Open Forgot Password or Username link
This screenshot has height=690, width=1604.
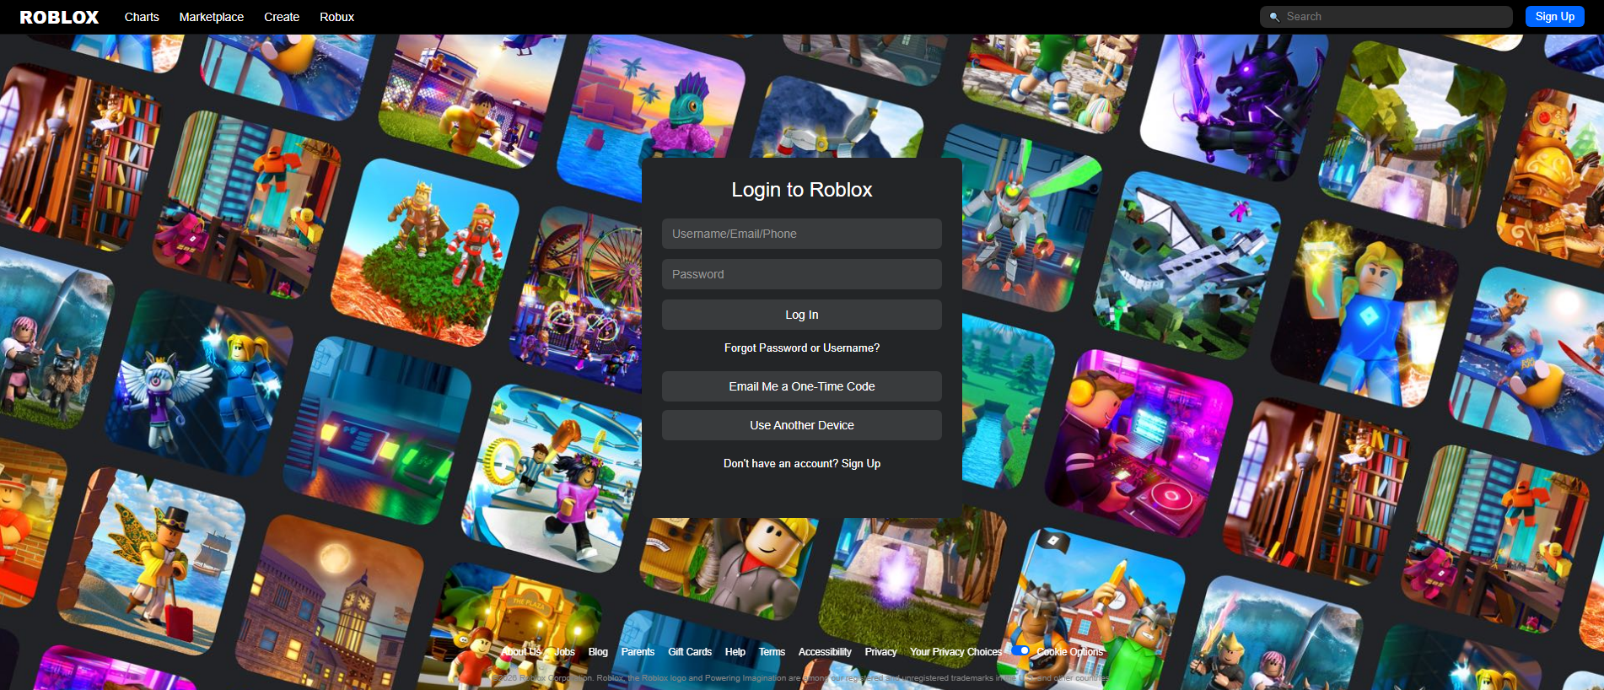pyautogui.click(x=802, y=348)
